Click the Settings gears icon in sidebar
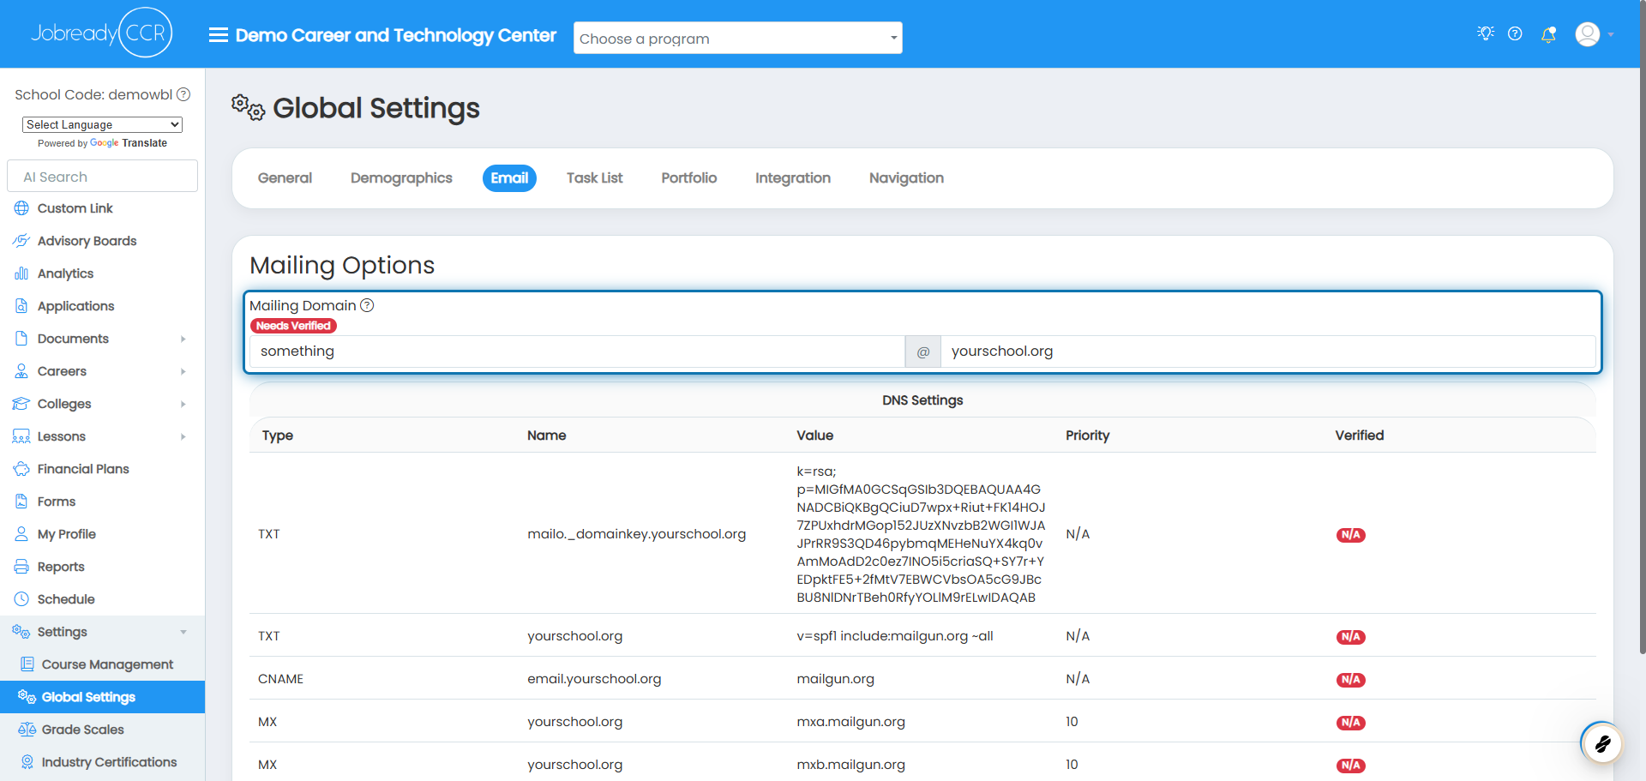 click(21, 632)
